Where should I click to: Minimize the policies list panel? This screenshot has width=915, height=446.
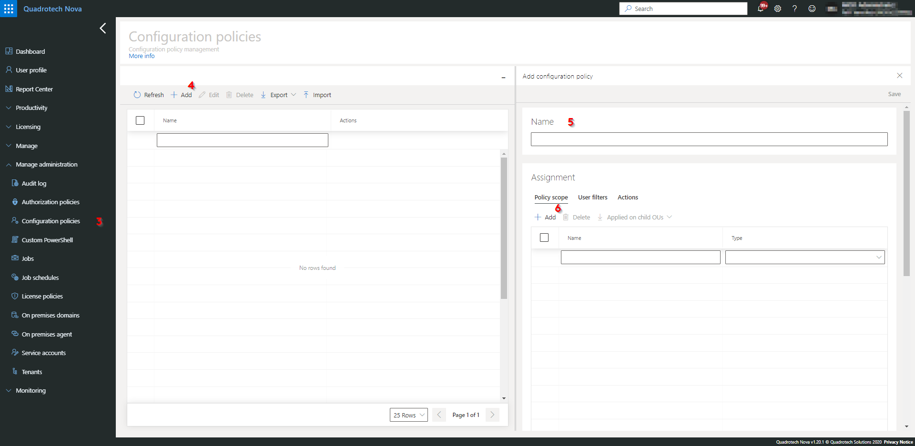(x=503, y=77)
